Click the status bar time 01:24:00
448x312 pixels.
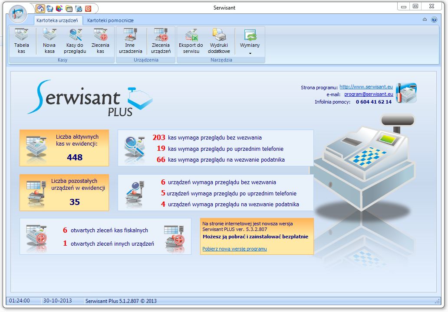coord(20,301)
